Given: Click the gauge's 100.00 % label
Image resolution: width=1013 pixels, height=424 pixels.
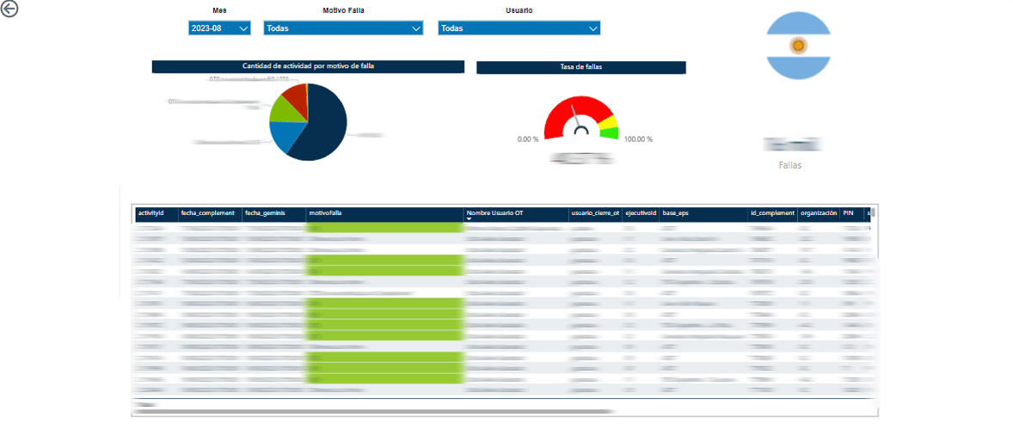Looking at the screenshot, I should pos(638,139).
